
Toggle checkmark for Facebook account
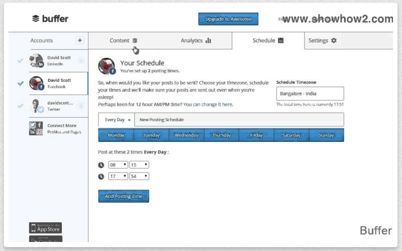[20, 83]
